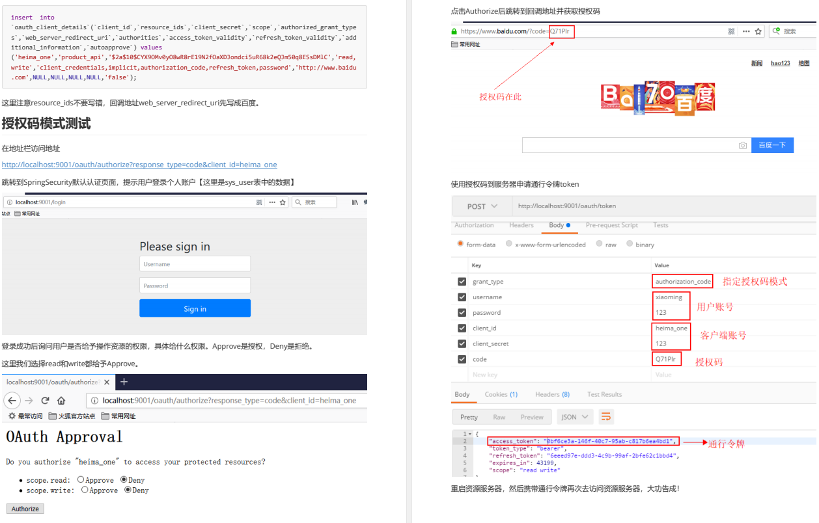819x523 pixels.
Task: Select Deny for scope.read
Action: (124, 479)
